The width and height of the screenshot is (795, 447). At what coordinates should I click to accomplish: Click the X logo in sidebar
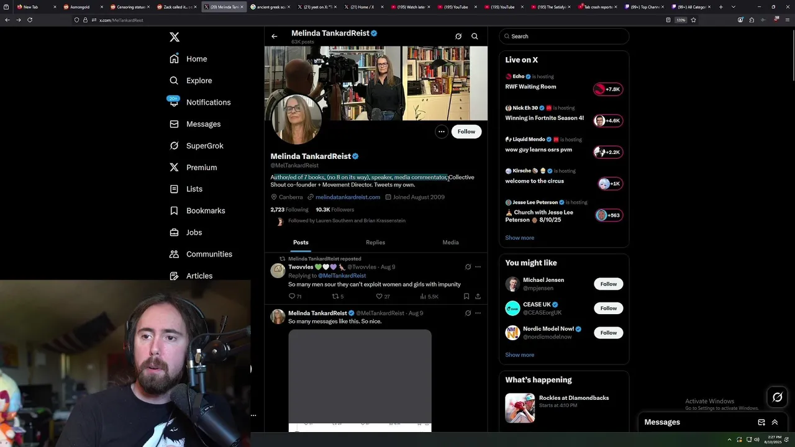click(175, 37)
